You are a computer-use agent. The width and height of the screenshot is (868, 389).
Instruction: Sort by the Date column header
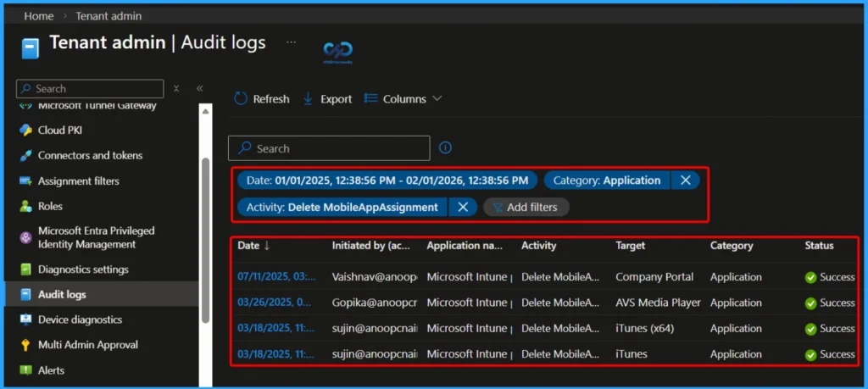[253, 246]
